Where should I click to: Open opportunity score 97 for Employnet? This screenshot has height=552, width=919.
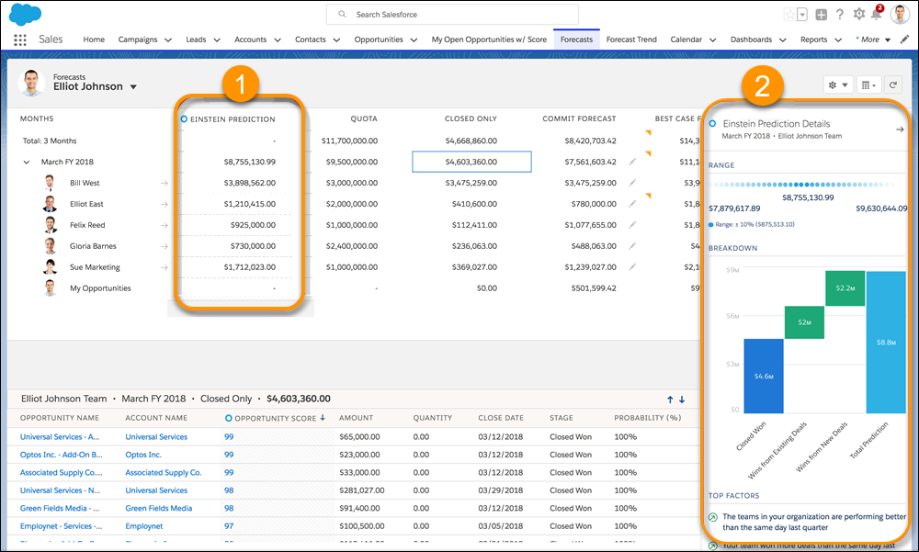[229, 527]
